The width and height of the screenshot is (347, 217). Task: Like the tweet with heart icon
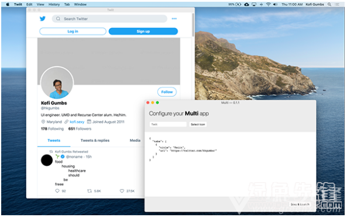(x=122, y=191)
